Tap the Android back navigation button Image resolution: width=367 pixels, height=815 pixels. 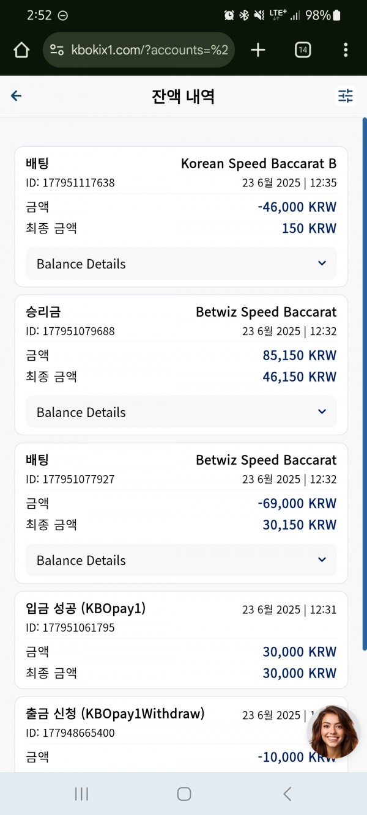tap(287, 794)
